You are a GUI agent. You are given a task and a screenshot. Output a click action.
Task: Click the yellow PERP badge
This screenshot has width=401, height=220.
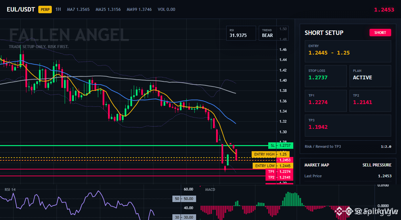pos(45,9)
